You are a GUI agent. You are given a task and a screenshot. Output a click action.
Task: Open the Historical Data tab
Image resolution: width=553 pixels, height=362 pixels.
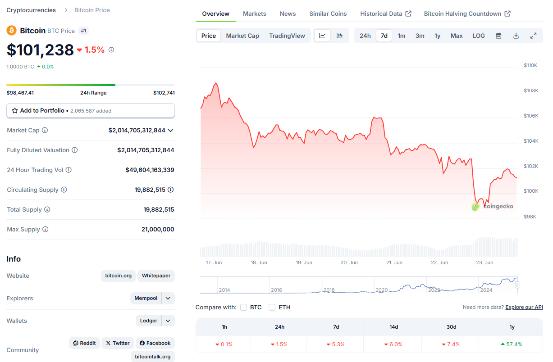pos(386,14)
